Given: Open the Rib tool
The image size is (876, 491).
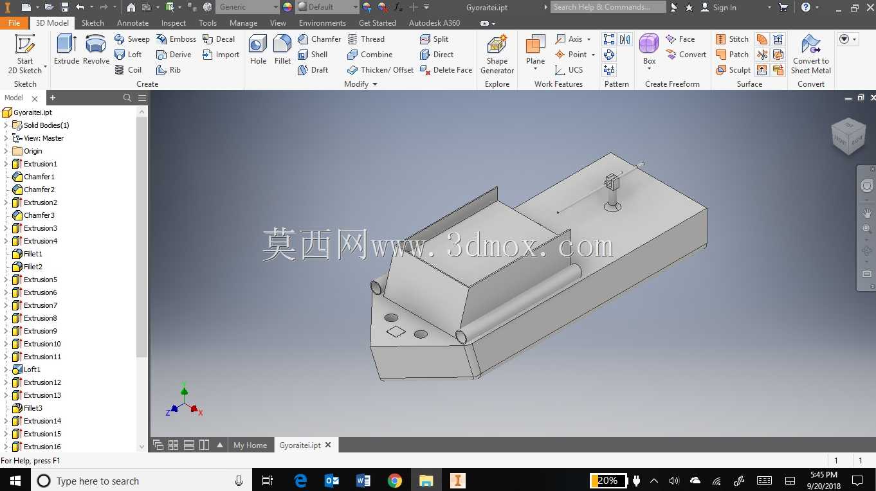Looking at the screenshot, I should (x=169, y=70).
